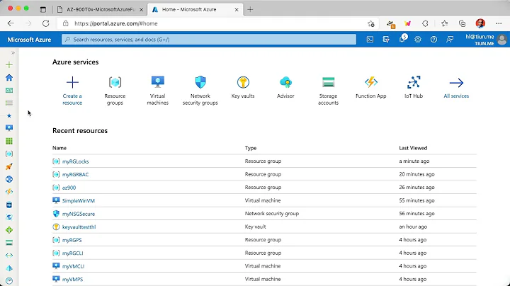Open Directories and subscriptions filter icon
510x286 pixels.
click(x=386, y=40)
